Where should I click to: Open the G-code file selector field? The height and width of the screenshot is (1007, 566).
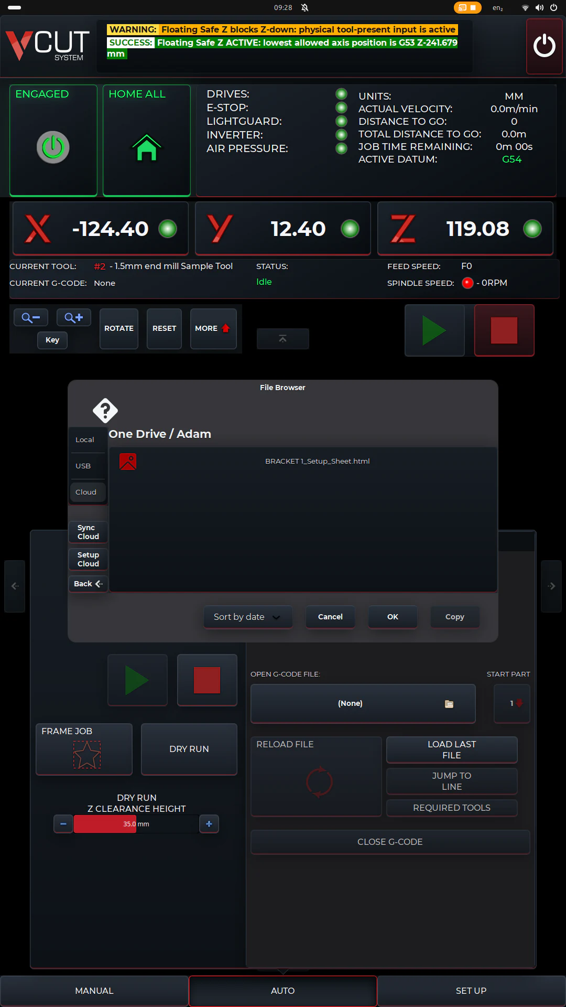pos(363,703)
